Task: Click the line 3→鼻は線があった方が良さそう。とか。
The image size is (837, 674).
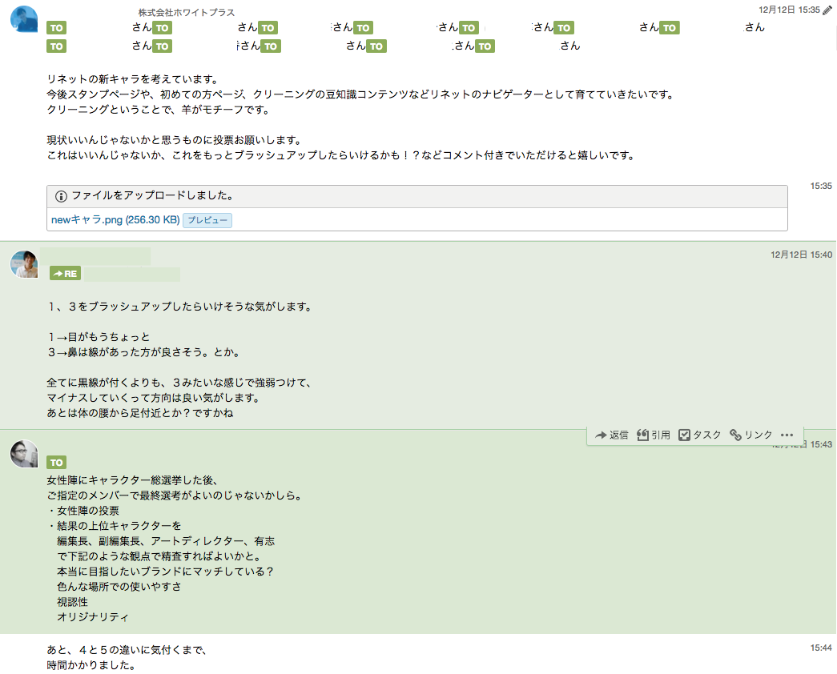Action: coord(145,352)
